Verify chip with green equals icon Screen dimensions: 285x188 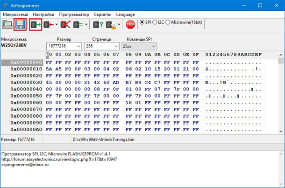tap(78, 25)
